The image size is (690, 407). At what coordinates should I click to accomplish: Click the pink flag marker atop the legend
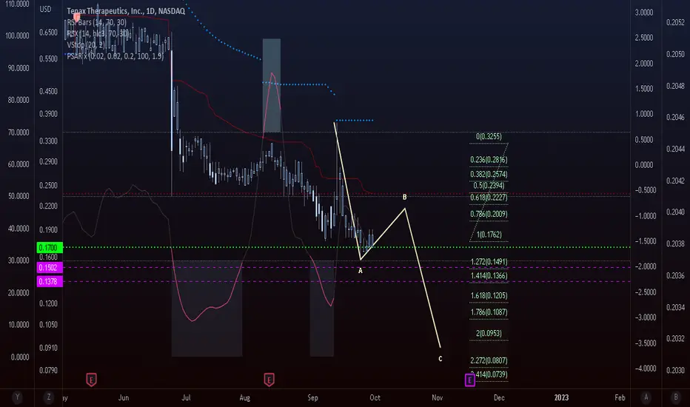[x=77, y=18]
